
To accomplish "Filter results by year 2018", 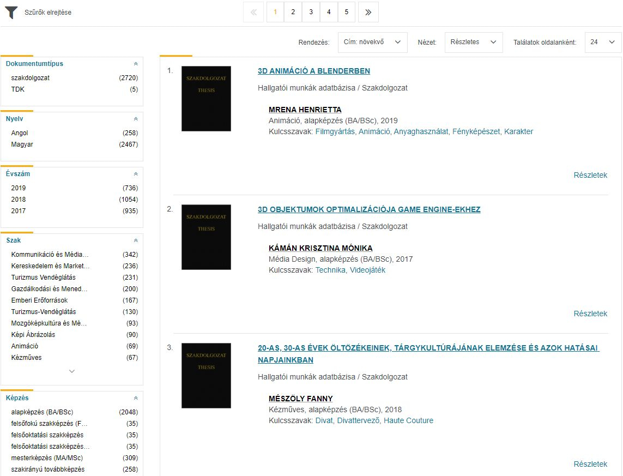I will (x=19, y=200).
